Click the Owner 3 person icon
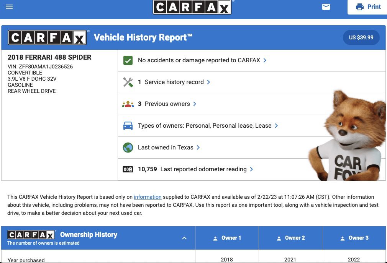 click(x=343, y=239)
